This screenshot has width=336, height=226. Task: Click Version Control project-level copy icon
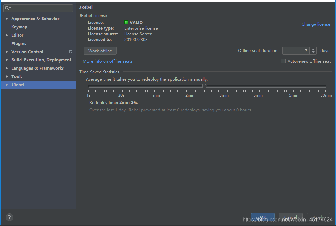coord(71,52)
